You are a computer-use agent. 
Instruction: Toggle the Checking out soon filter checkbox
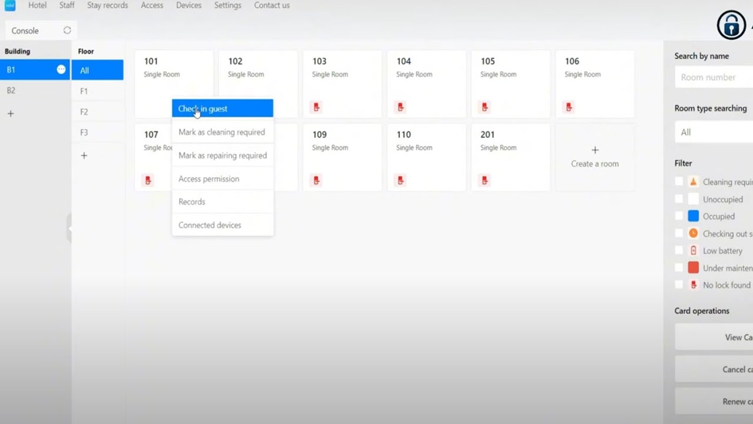(x=679, y=233)
